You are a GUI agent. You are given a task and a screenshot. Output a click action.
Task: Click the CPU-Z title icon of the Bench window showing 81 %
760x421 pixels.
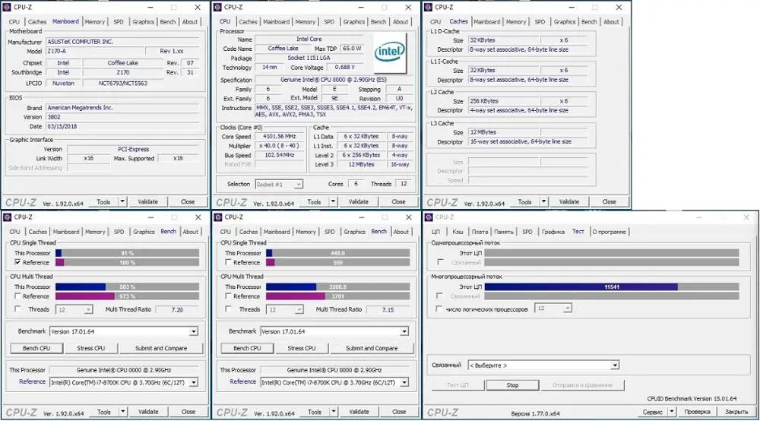pyautogui.click(x=7, y=217)
